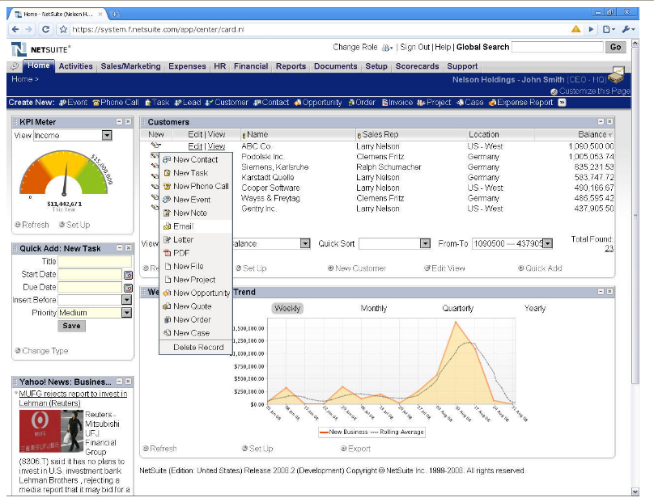The height and width of the screenshot is (502, 654).
Task: Create New Case from the shortcut bar
Action: 469,103
